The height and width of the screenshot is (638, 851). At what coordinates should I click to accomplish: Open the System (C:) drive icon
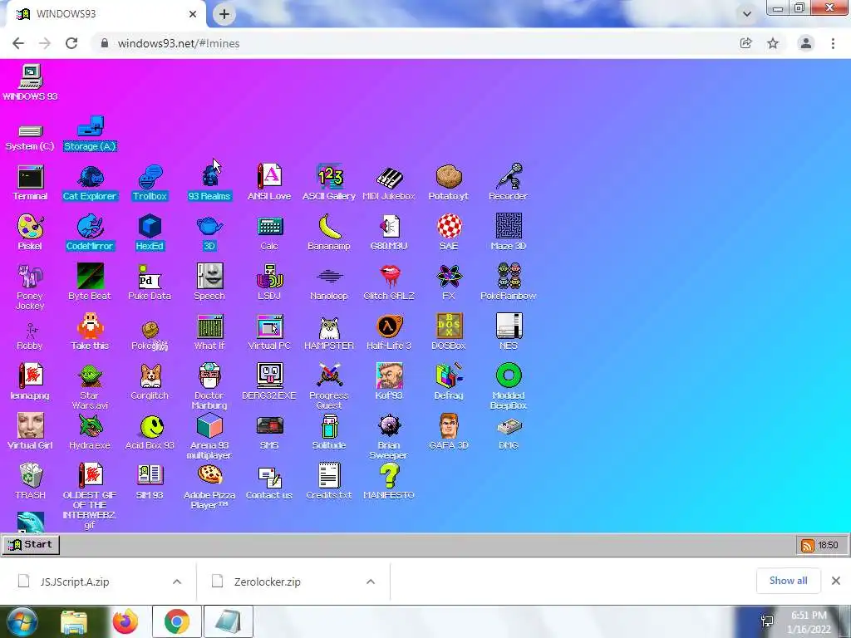31,130
